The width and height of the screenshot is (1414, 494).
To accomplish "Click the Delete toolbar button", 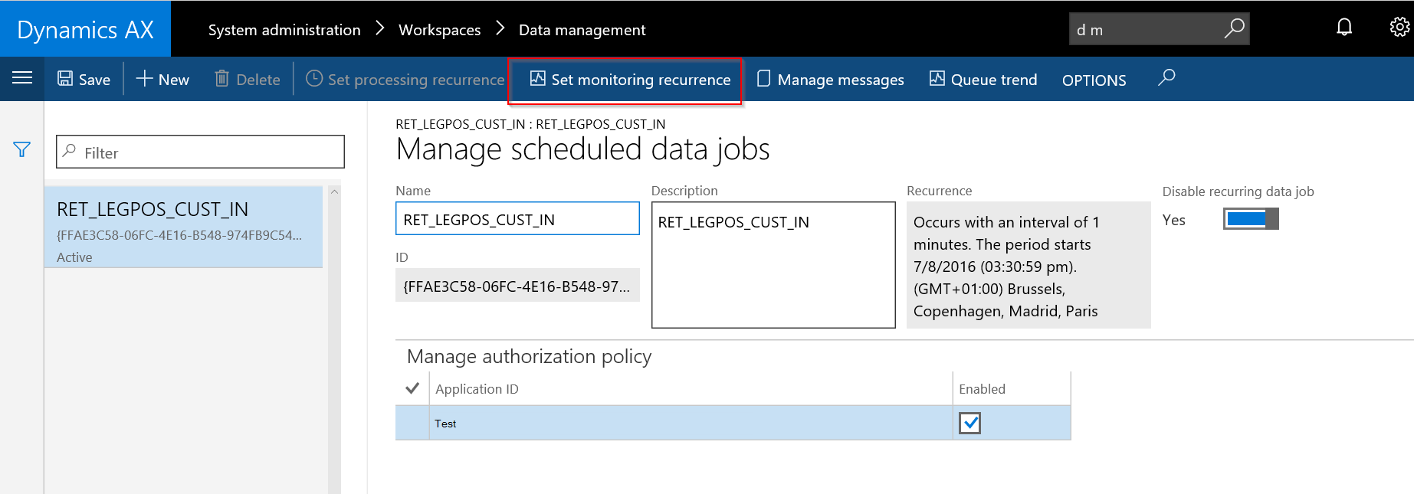I will click(x=247, y=80).
